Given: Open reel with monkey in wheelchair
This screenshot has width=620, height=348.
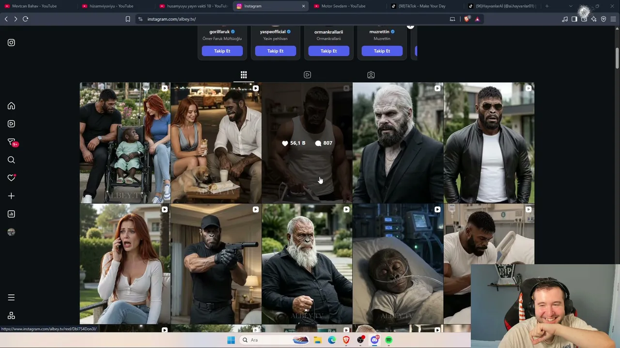Looking at the screenshot, I should point(125,143).
